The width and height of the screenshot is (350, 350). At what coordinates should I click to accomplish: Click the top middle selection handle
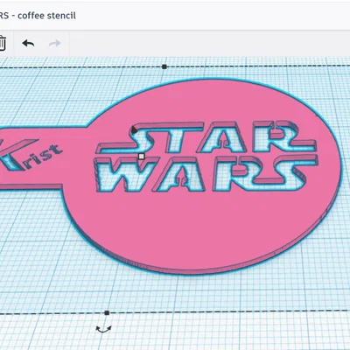[x=164, y=66]
